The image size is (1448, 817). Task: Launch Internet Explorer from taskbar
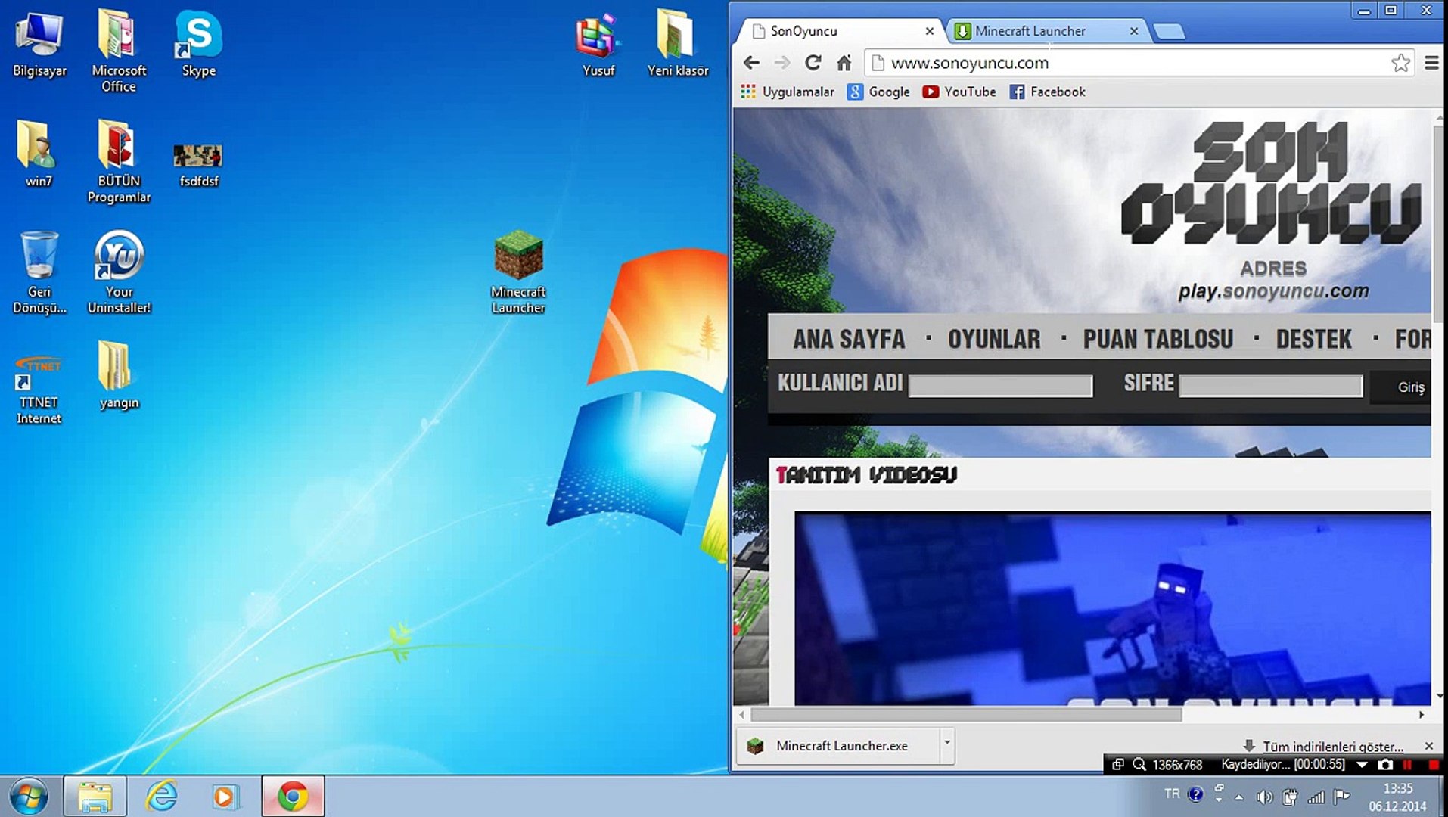(x=161, y=797)
